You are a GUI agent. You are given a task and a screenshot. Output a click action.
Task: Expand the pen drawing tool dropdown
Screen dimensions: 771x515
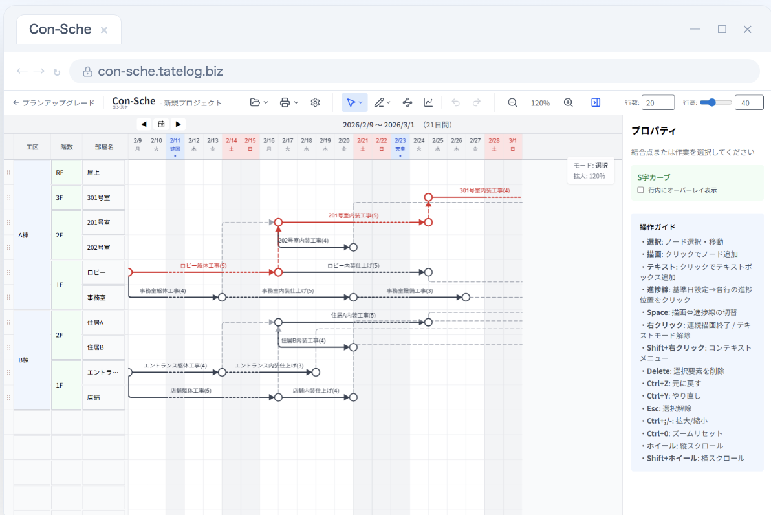(x=382, y=102)
